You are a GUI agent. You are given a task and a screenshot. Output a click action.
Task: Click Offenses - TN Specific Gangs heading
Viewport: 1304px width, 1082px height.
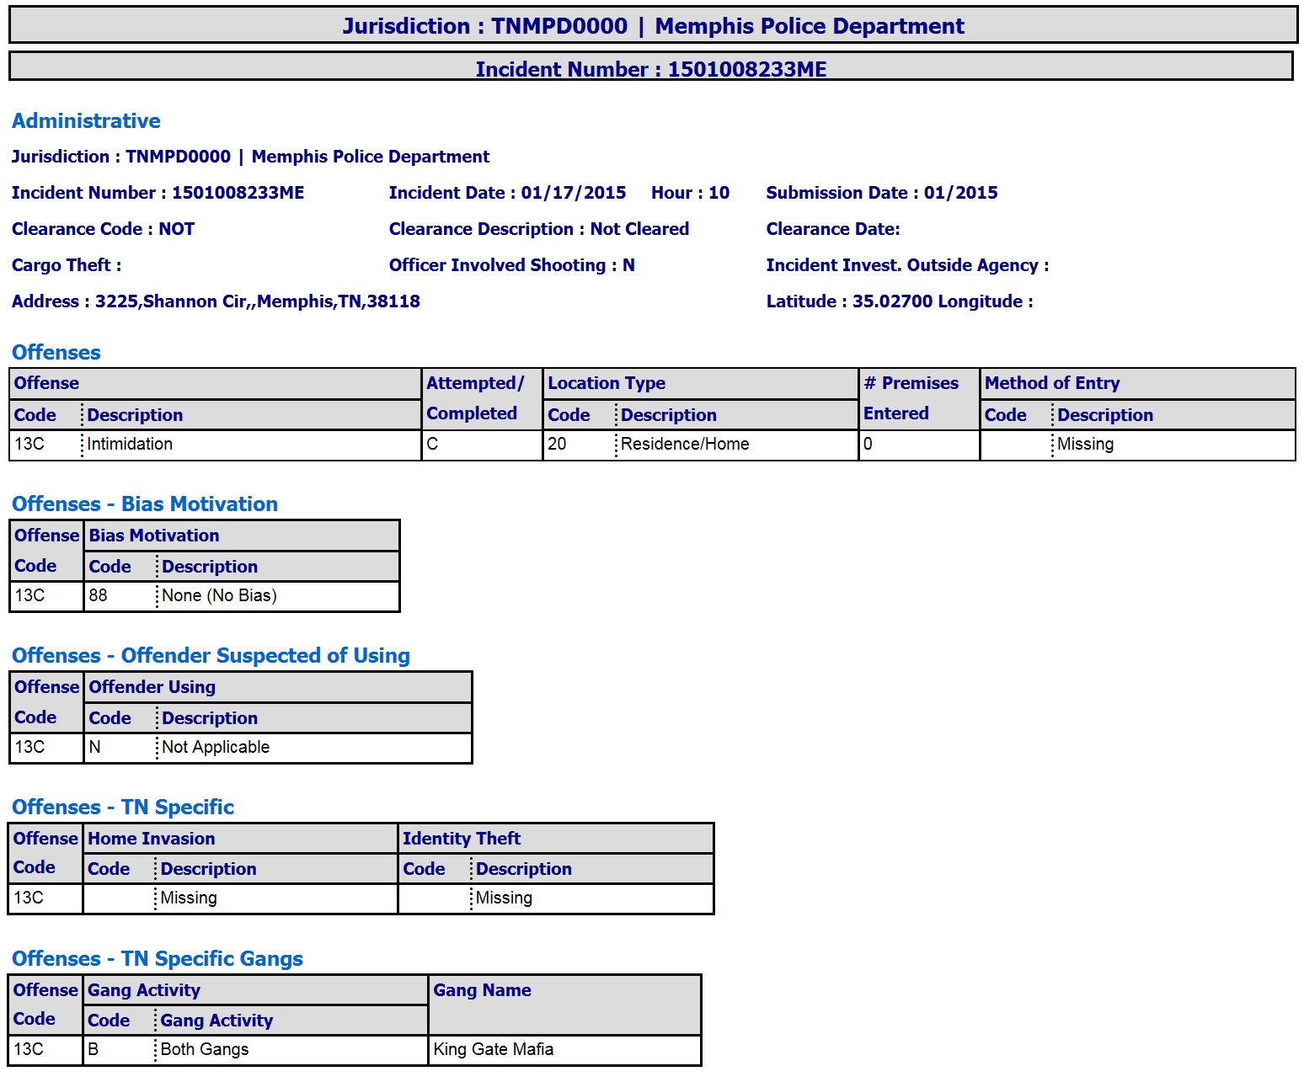click(x=158, y=959)
